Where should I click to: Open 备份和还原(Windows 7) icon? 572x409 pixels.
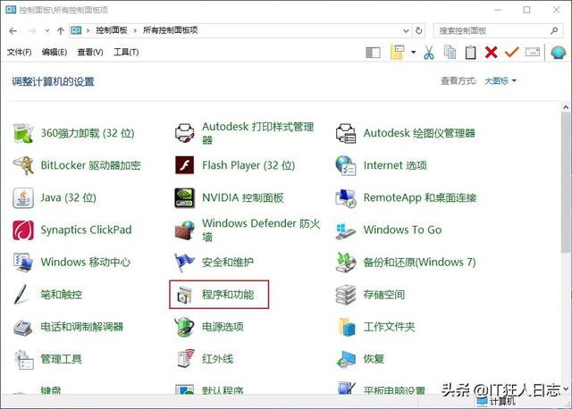(346, 262)
